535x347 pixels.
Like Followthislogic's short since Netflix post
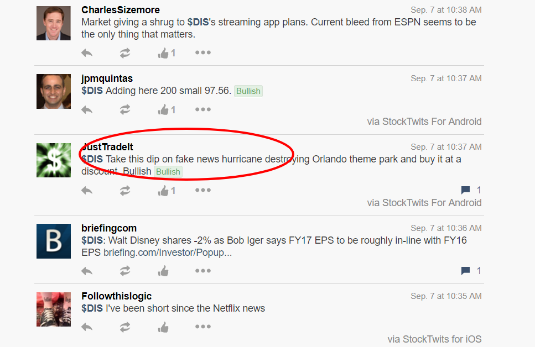click(x=163, y=327)
